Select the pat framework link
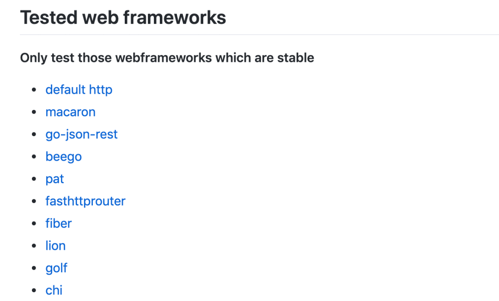Viewport: 499px width, 301px height. pos(55,179)
